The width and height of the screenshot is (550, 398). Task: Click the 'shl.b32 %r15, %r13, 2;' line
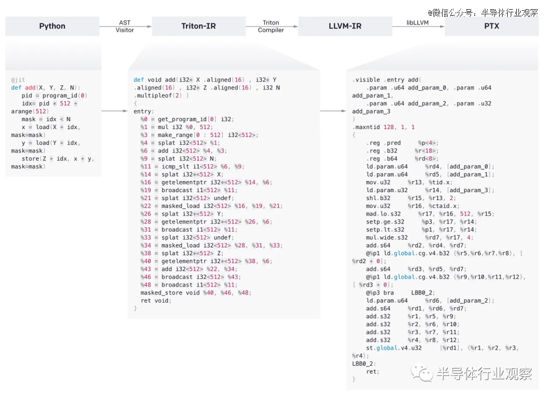coord(411,198)
